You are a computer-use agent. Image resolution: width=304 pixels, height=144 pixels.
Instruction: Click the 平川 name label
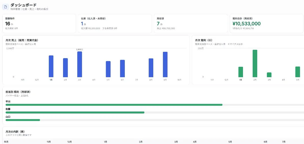pos(8,102)
